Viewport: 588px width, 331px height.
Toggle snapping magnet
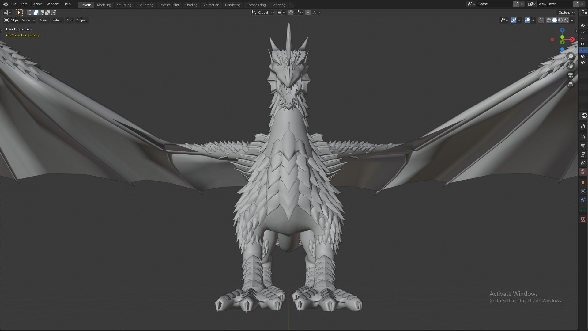click(x=291, y=13)
